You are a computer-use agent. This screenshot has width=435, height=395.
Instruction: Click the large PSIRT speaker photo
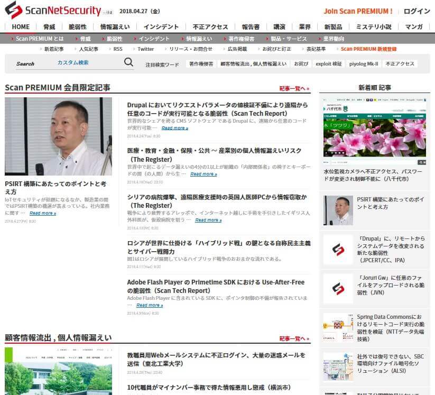click(x=58, y=136)
